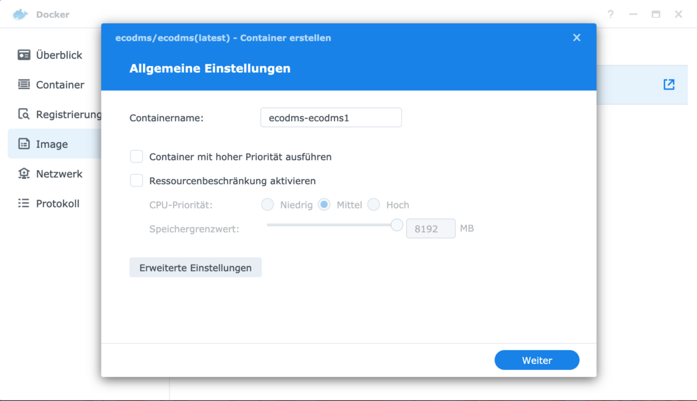
Task: Open Erweiterte Einstellungen
Action: click(x=195, y=267)
